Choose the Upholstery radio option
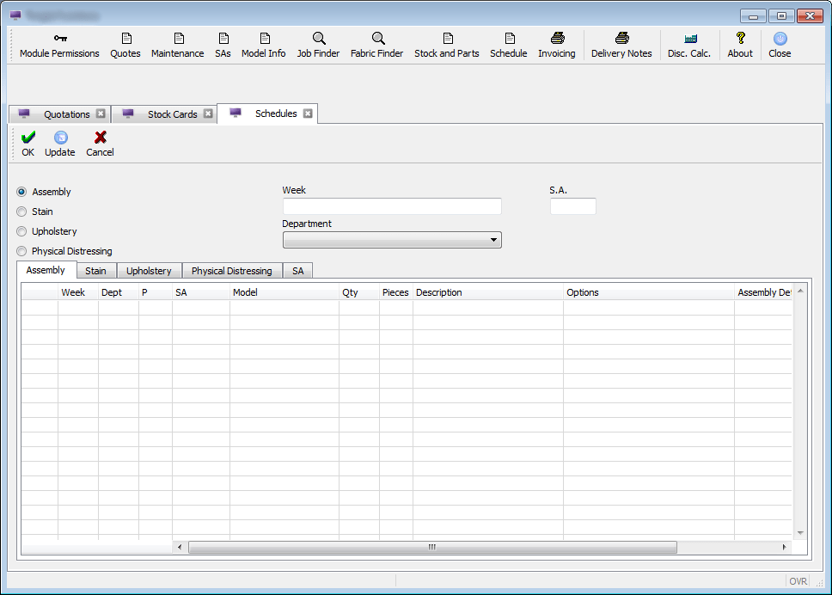The height and width of the screenshot is (595, 832). [22, 231]
